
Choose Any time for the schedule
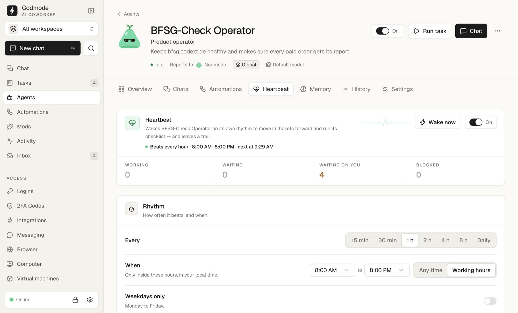point(431,270)
